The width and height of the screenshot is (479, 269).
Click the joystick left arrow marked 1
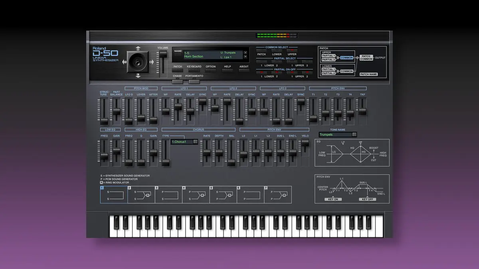[125, 62]
